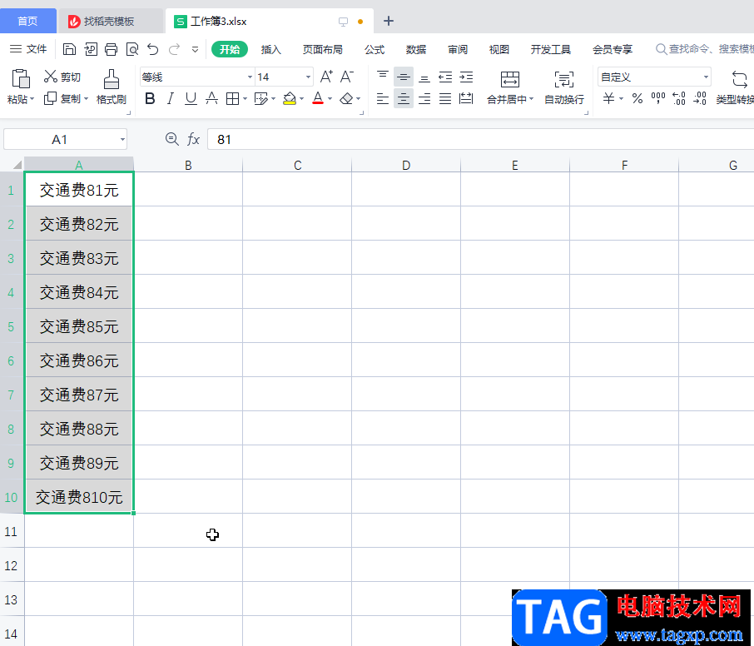
Task: Toggle middle vertical alignment
Action: point(404,77)
